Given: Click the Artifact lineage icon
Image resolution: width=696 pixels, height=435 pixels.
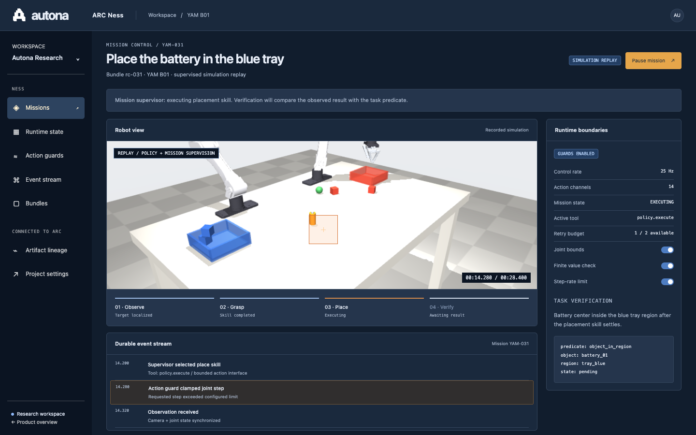Looking at the screenshot, I should 15,250.
